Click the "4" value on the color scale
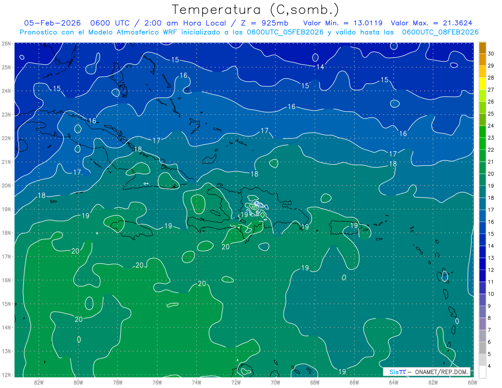The image size is (502, 388). click(489, 366)
